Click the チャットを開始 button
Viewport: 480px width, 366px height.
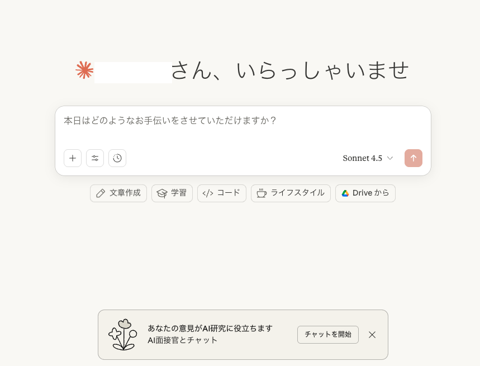click(328, 335)
